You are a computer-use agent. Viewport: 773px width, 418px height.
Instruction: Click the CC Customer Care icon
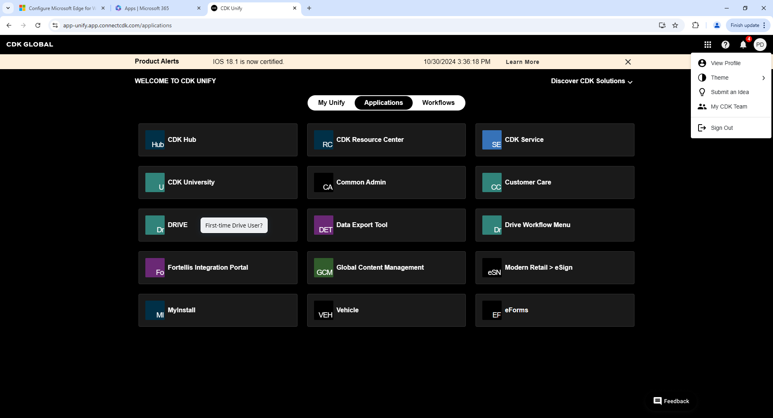(492, 182)
